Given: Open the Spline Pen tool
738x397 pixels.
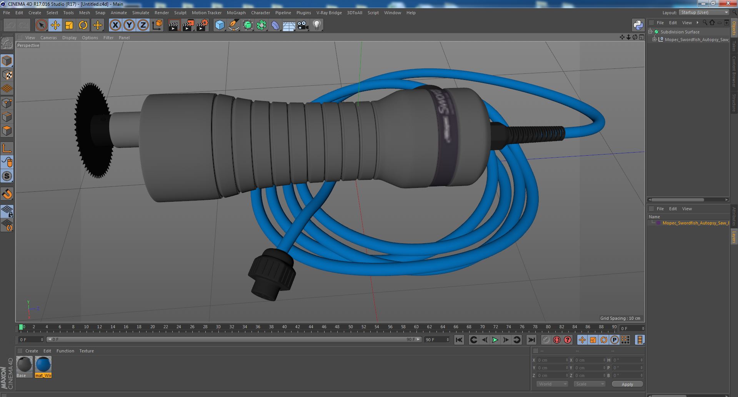Looking at the screenshot, I should pos(233,25).
